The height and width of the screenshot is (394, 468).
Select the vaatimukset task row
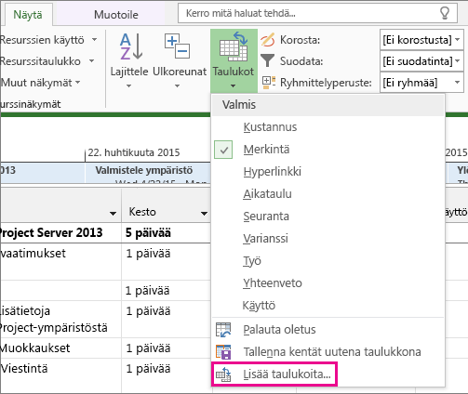pos(60,262)
